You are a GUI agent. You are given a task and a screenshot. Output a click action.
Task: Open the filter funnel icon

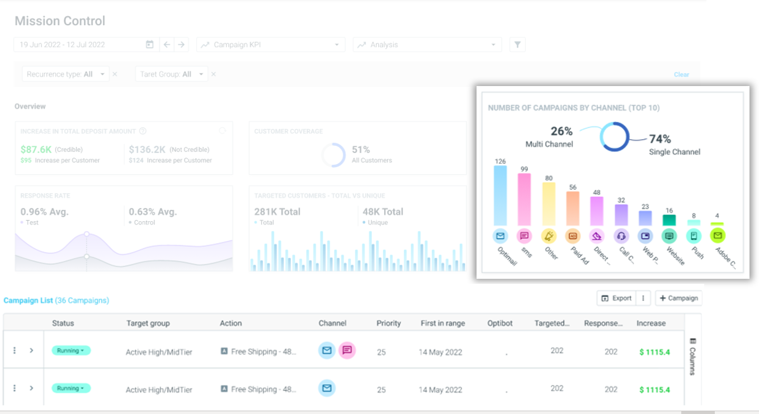[517, 45]
